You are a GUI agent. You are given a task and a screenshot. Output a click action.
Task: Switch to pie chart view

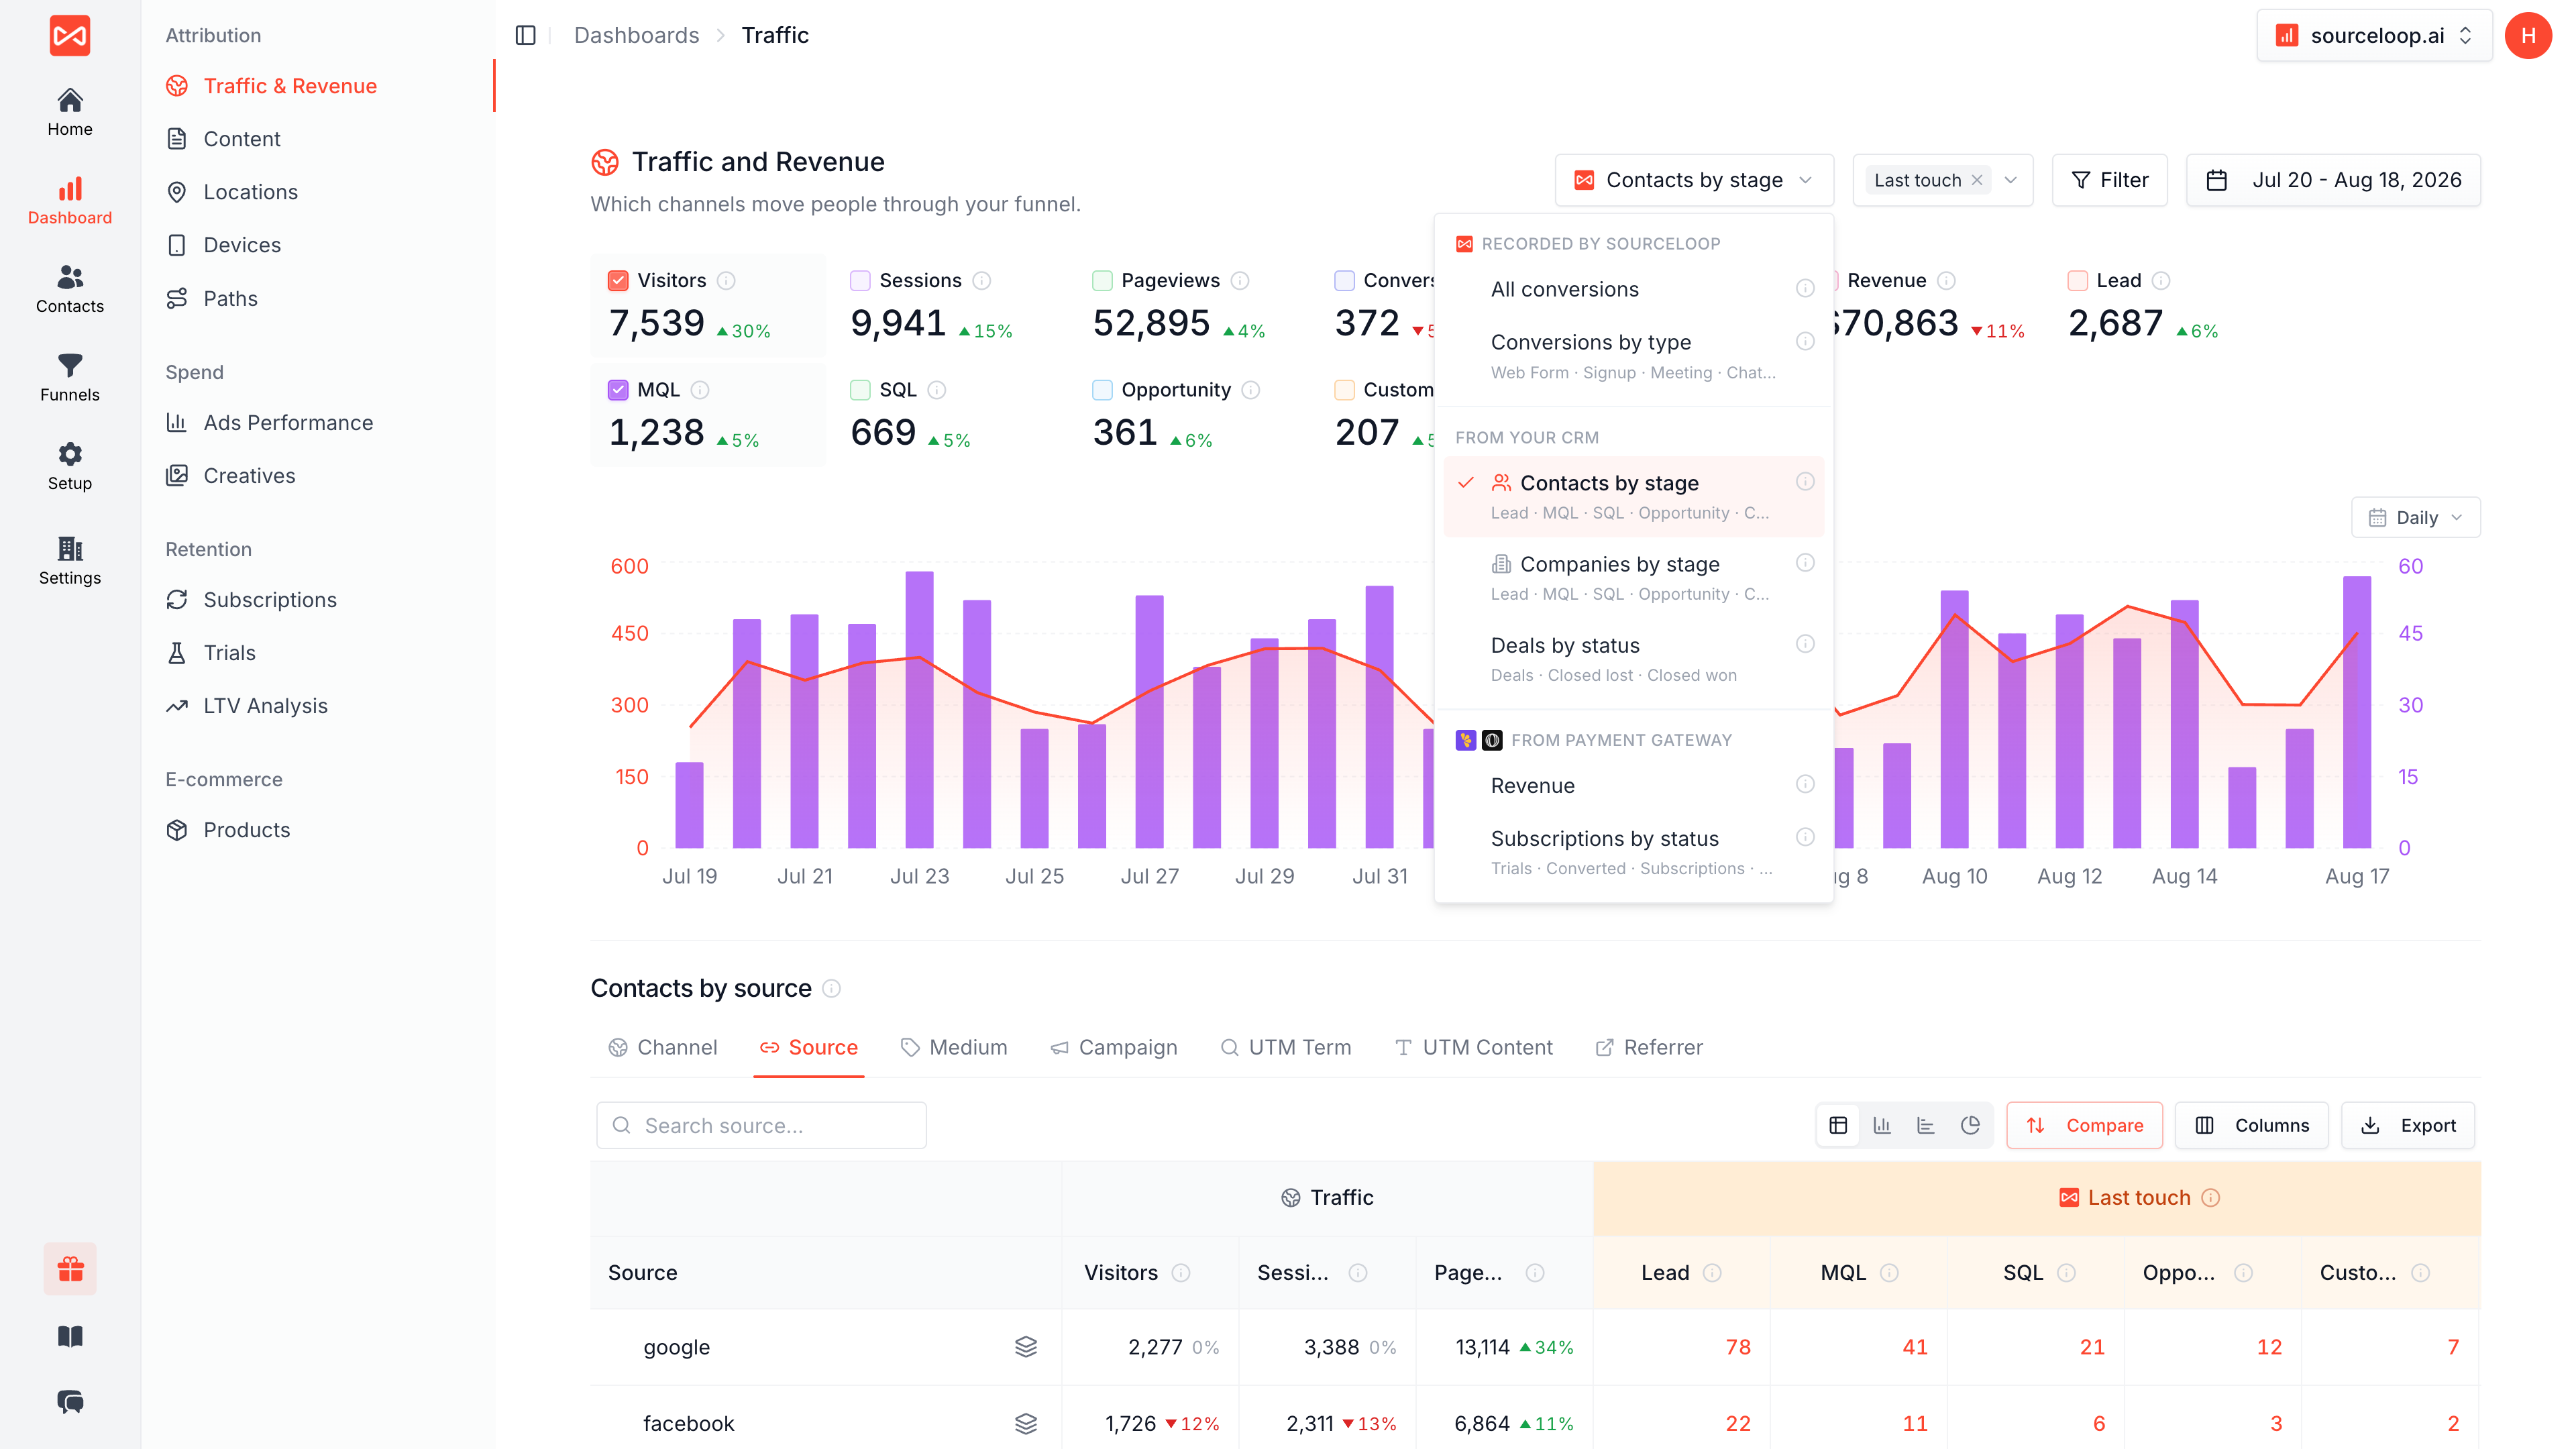(x=1970, y=1125)
